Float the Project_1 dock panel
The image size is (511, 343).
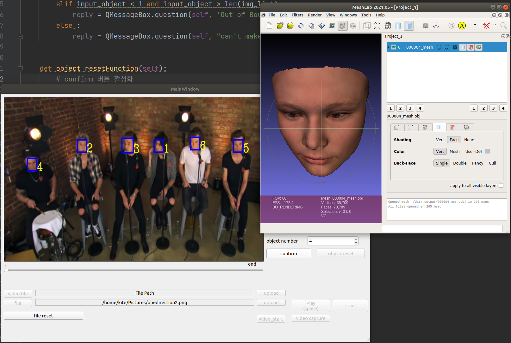tap(503, 36)
